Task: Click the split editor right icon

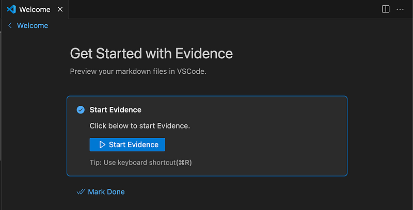Action: point(386,9)
